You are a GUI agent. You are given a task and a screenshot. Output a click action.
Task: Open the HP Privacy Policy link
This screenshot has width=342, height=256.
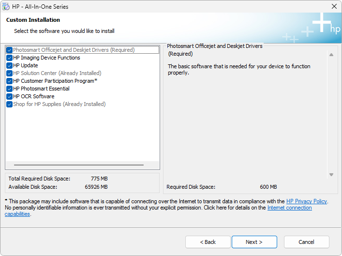coord(307,201)
